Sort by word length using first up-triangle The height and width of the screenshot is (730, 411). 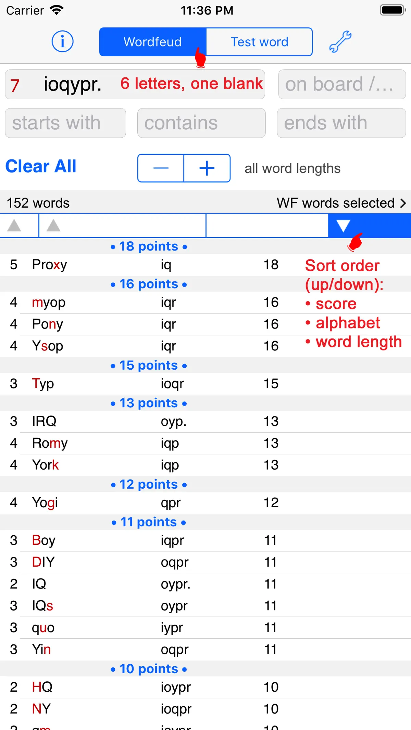pyautogui.click(x=14, y=226)
